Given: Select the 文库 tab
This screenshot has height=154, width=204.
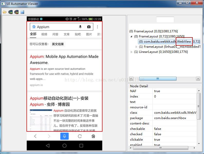Looking at the screenshot, I should tap(67, 34).
